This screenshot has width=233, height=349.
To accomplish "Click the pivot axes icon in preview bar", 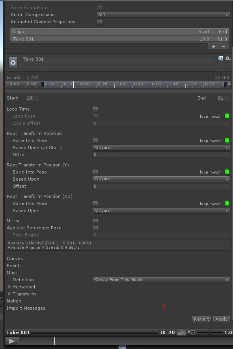I will 181,332.
